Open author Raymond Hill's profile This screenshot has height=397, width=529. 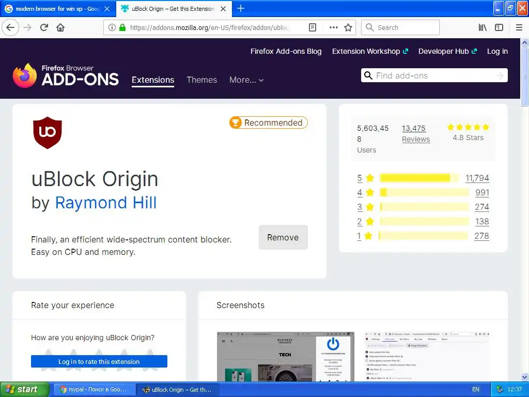105,203
